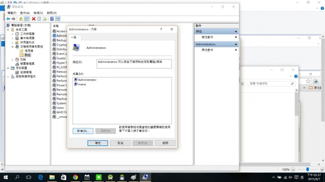The image size is (325, 182).
Task: Select the 群組 folder in tree
Action: coord(25,55)
